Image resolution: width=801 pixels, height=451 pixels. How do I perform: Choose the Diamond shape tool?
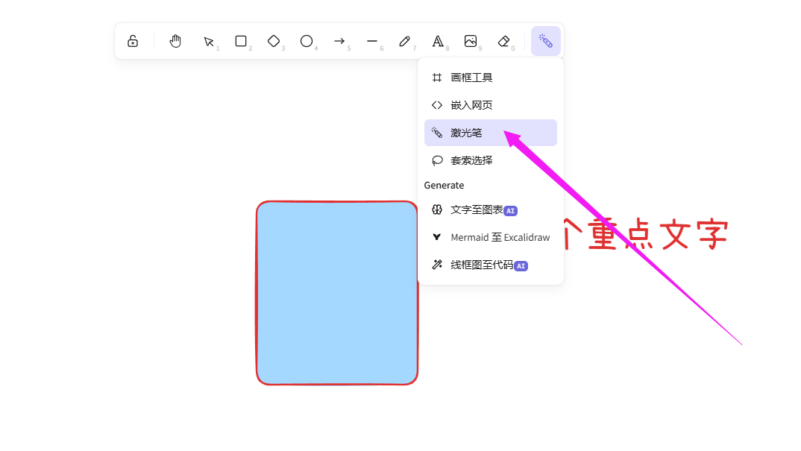click(x=274, y=41)
